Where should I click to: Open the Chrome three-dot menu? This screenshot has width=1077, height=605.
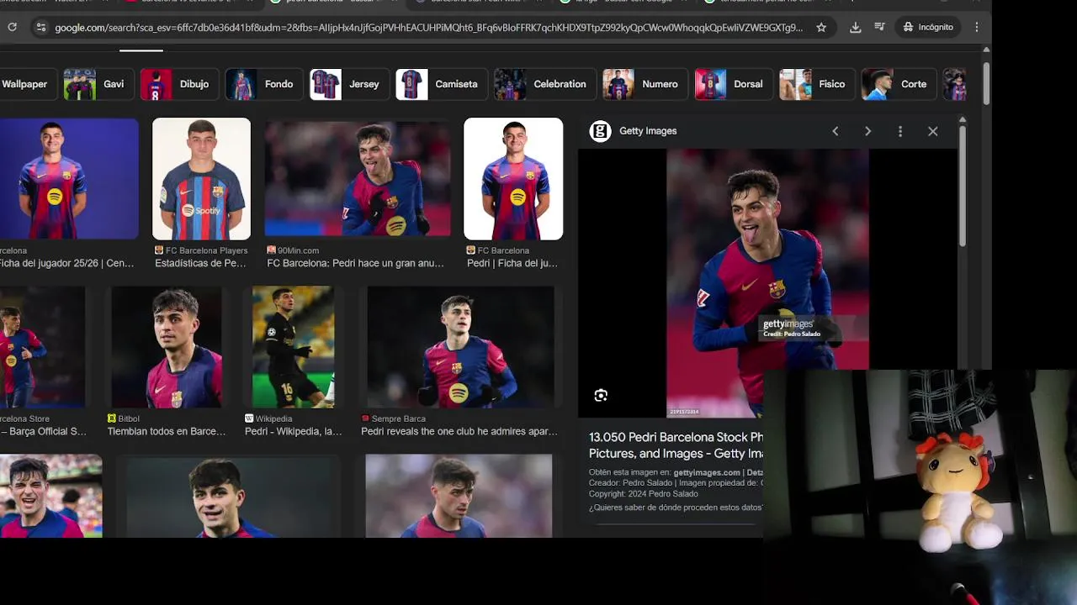pyautogui.click(x=977, y=27)
